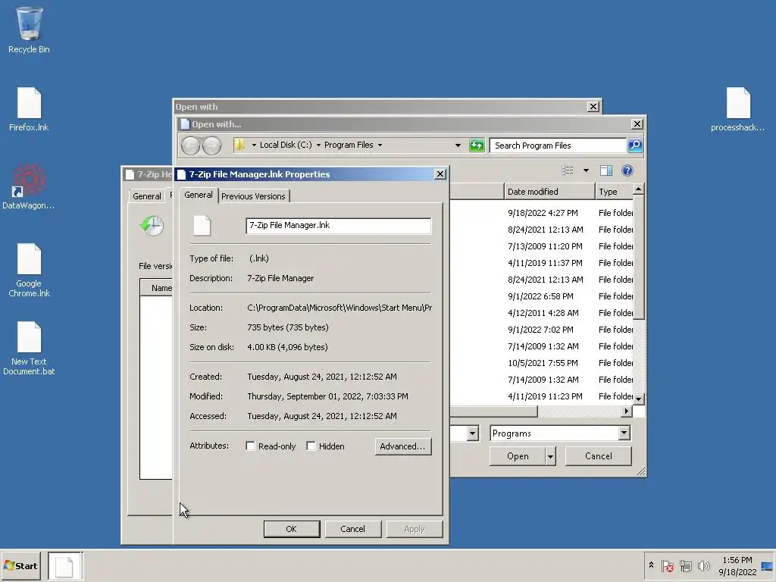Click the green Refresh icon beside address bar

tap(477, 145)
